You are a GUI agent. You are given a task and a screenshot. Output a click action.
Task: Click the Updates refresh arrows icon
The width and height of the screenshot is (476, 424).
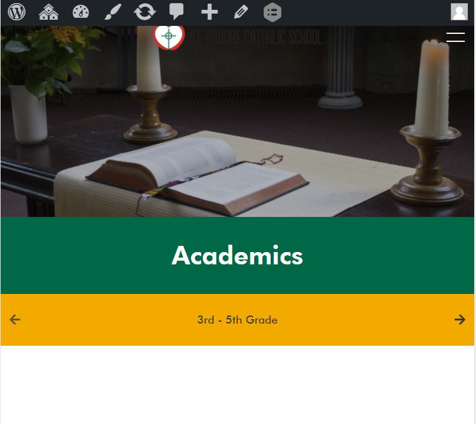pos(145,12)
